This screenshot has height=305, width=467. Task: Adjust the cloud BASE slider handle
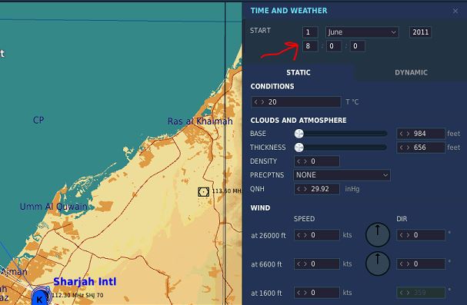click(299, 134)
